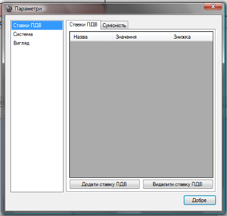Click the Назва column header

coord(91,37)
